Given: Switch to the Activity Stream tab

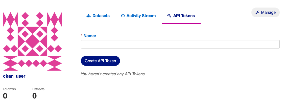Looking at the screenshot, I should pyautogui.click(x=138, y=16).
